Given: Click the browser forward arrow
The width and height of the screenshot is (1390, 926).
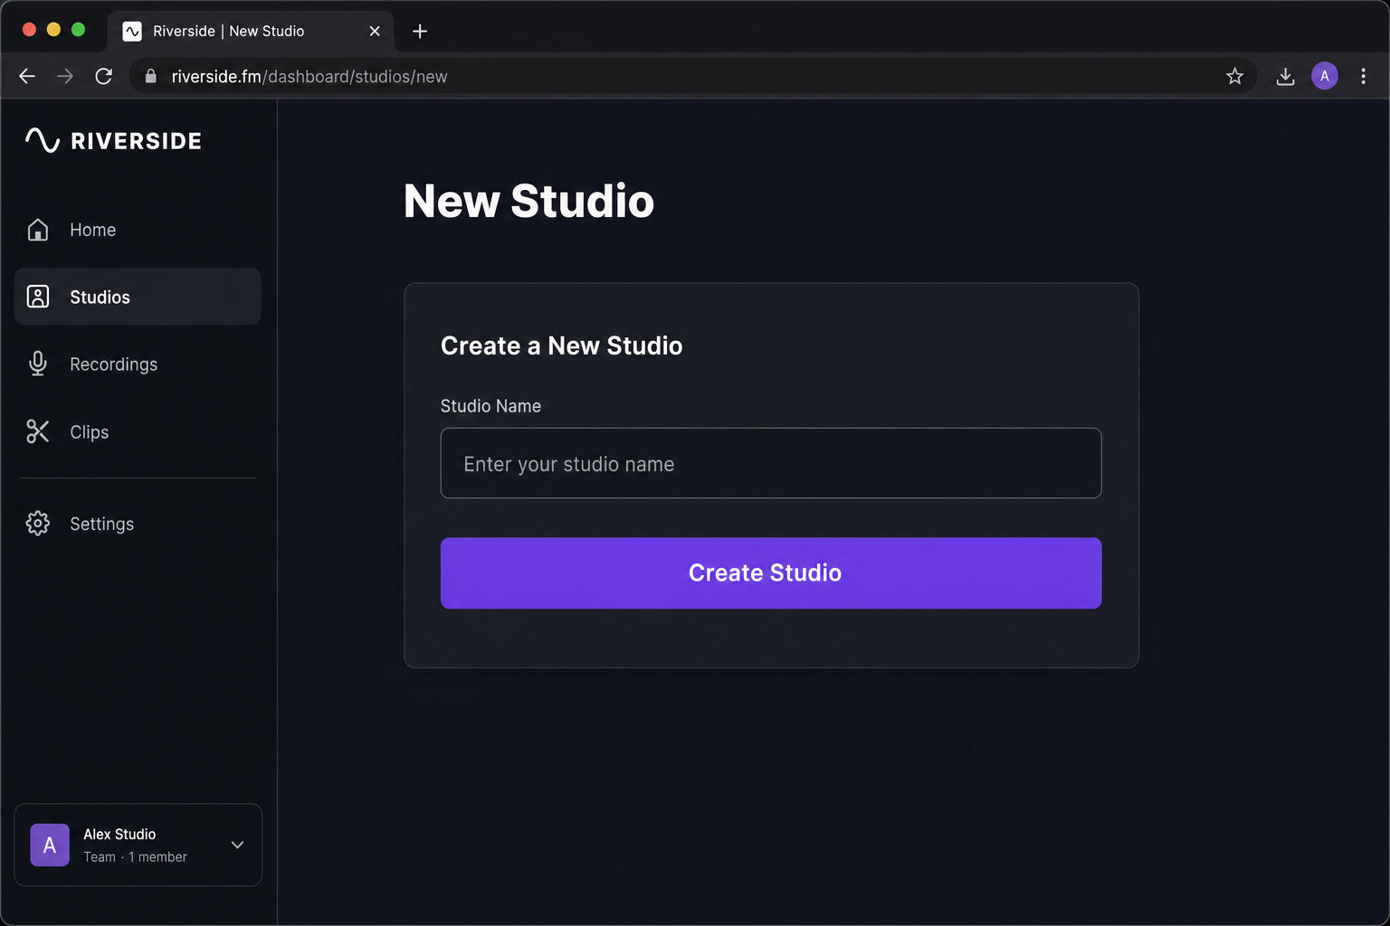Looking at the screenshot, I should pos(65,76).
